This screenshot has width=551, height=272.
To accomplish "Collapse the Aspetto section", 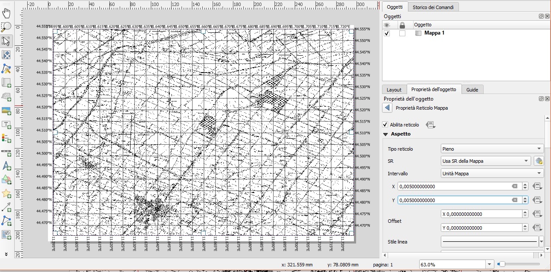I will (x=385, y=134).
